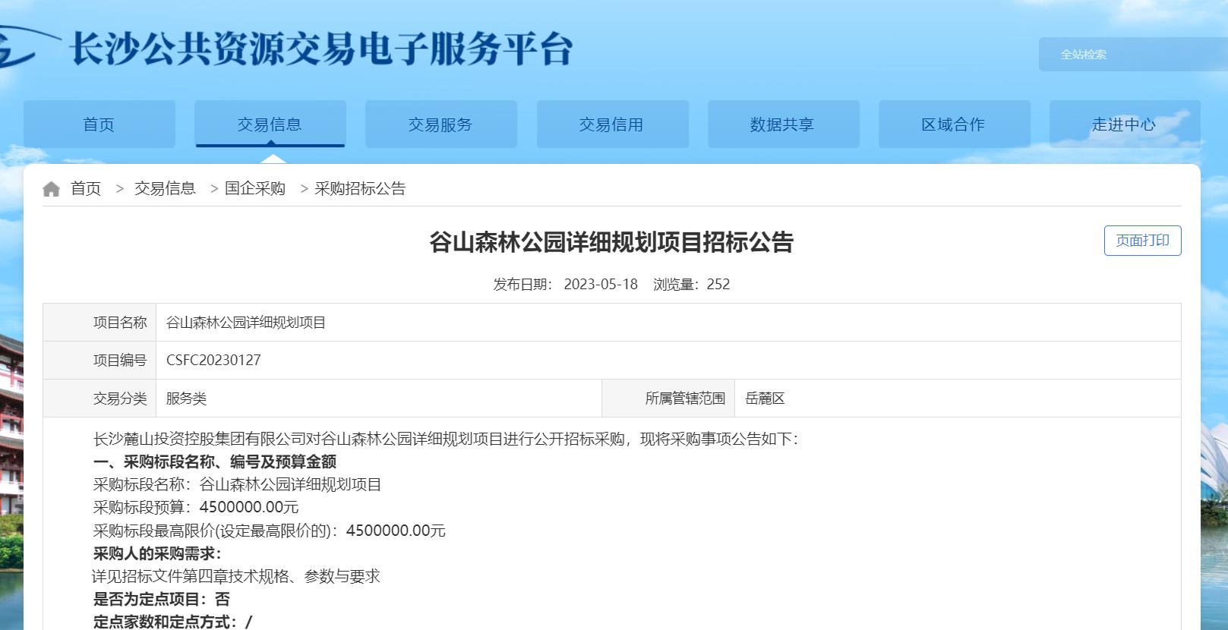Follow the 交易信息 breadcrumb link

pos(165,188)
